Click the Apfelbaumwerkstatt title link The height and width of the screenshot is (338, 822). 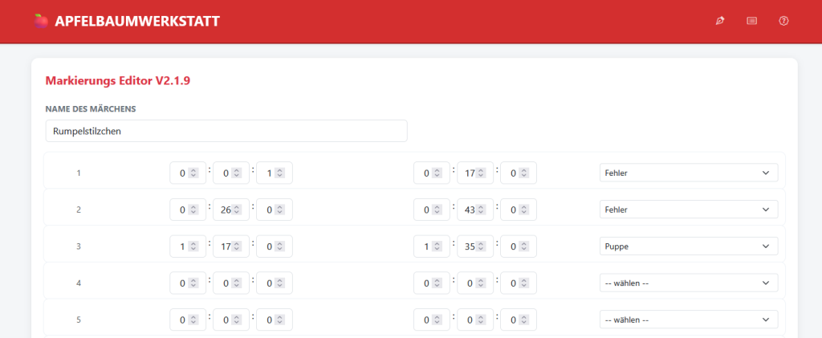[x=136, y=22]
